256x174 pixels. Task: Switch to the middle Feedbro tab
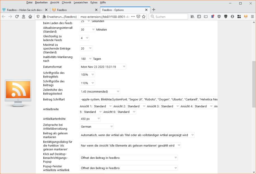(75, 10)
